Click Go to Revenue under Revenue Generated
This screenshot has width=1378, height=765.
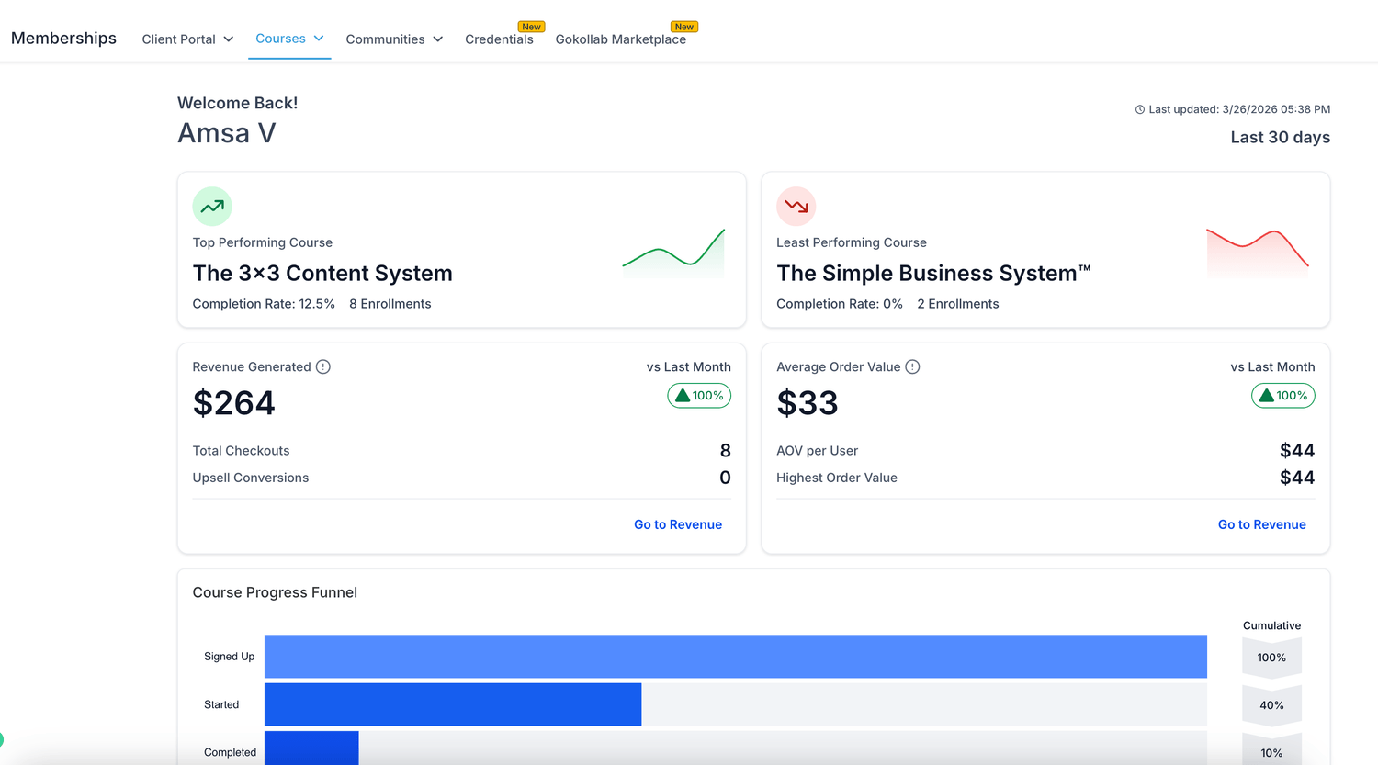click(x=678, y=524)
